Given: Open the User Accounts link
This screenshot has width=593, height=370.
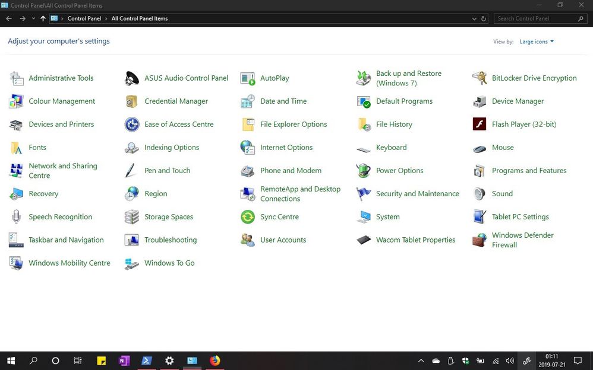Looking at the screenshot, I should coord(283,240).
